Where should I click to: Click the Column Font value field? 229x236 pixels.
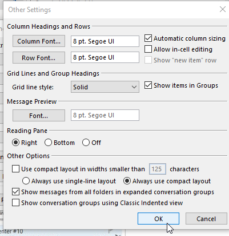105,41
